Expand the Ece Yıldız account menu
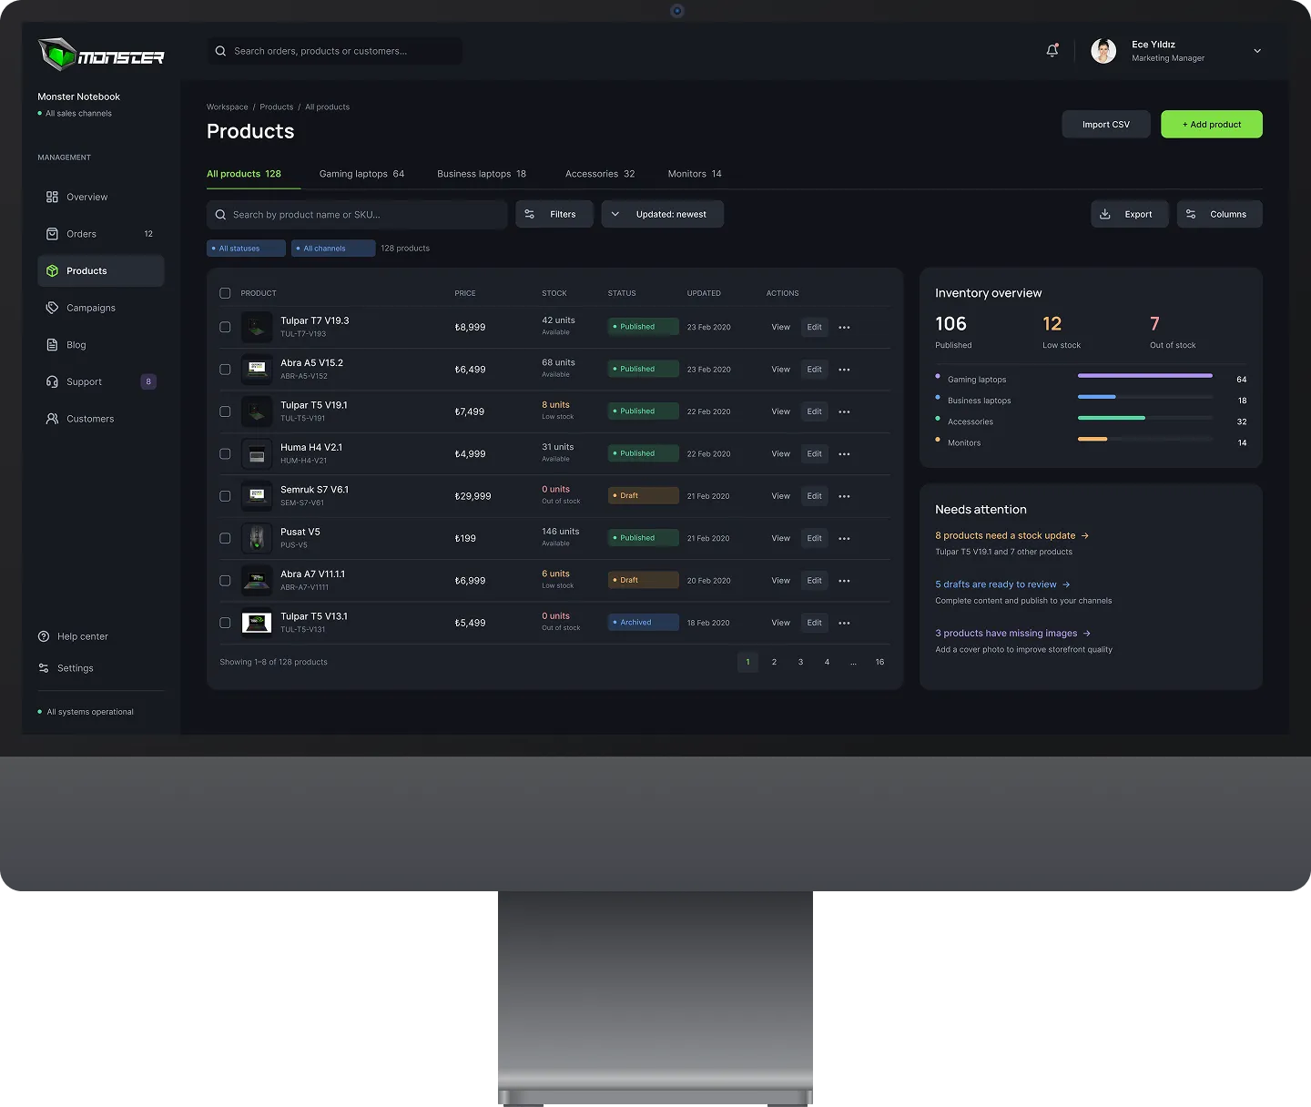 tap(1257, 51)
